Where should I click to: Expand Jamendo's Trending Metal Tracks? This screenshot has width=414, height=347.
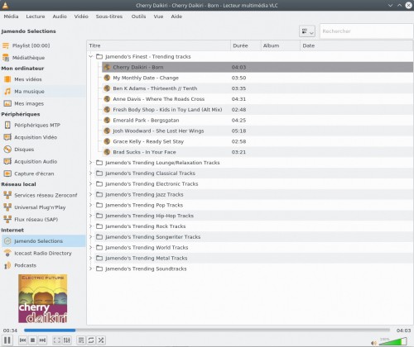(x=90, y=258)
